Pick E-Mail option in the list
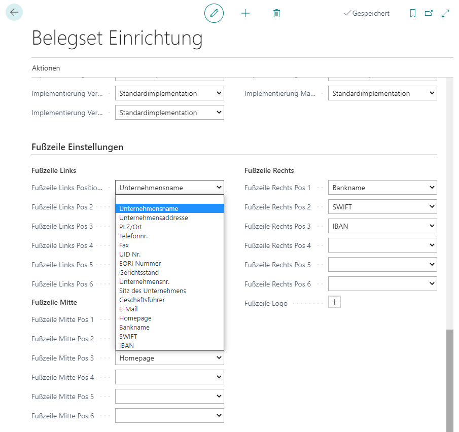 click(x=128, y=309)
